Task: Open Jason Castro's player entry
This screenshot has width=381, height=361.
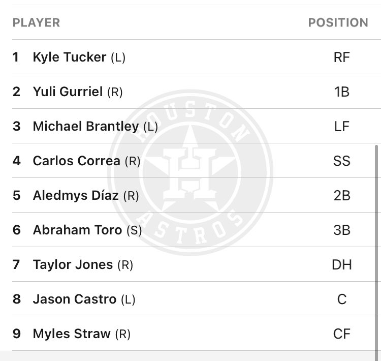Action: pos(74,299)
